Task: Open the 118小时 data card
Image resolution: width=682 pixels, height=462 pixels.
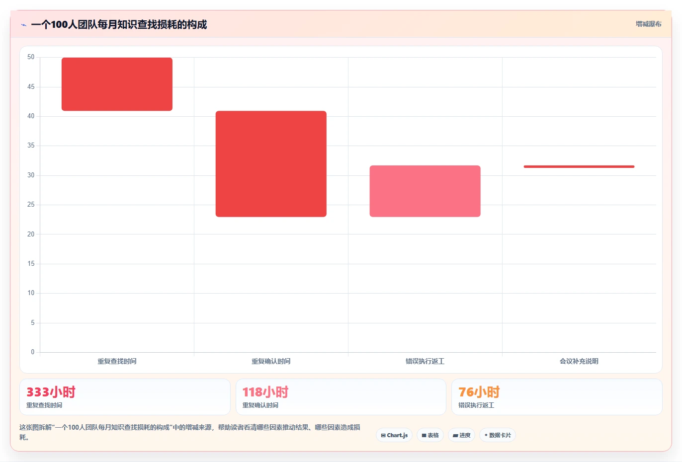Action: (x=341, y=397)
